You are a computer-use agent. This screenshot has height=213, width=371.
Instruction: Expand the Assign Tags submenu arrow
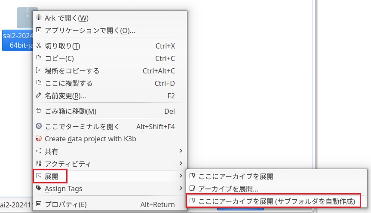tap(181, 189)
